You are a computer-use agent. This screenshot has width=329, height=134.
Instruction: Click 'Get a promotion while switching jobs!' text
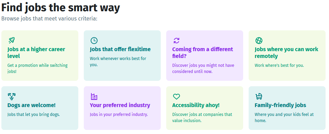click(37, 68)
